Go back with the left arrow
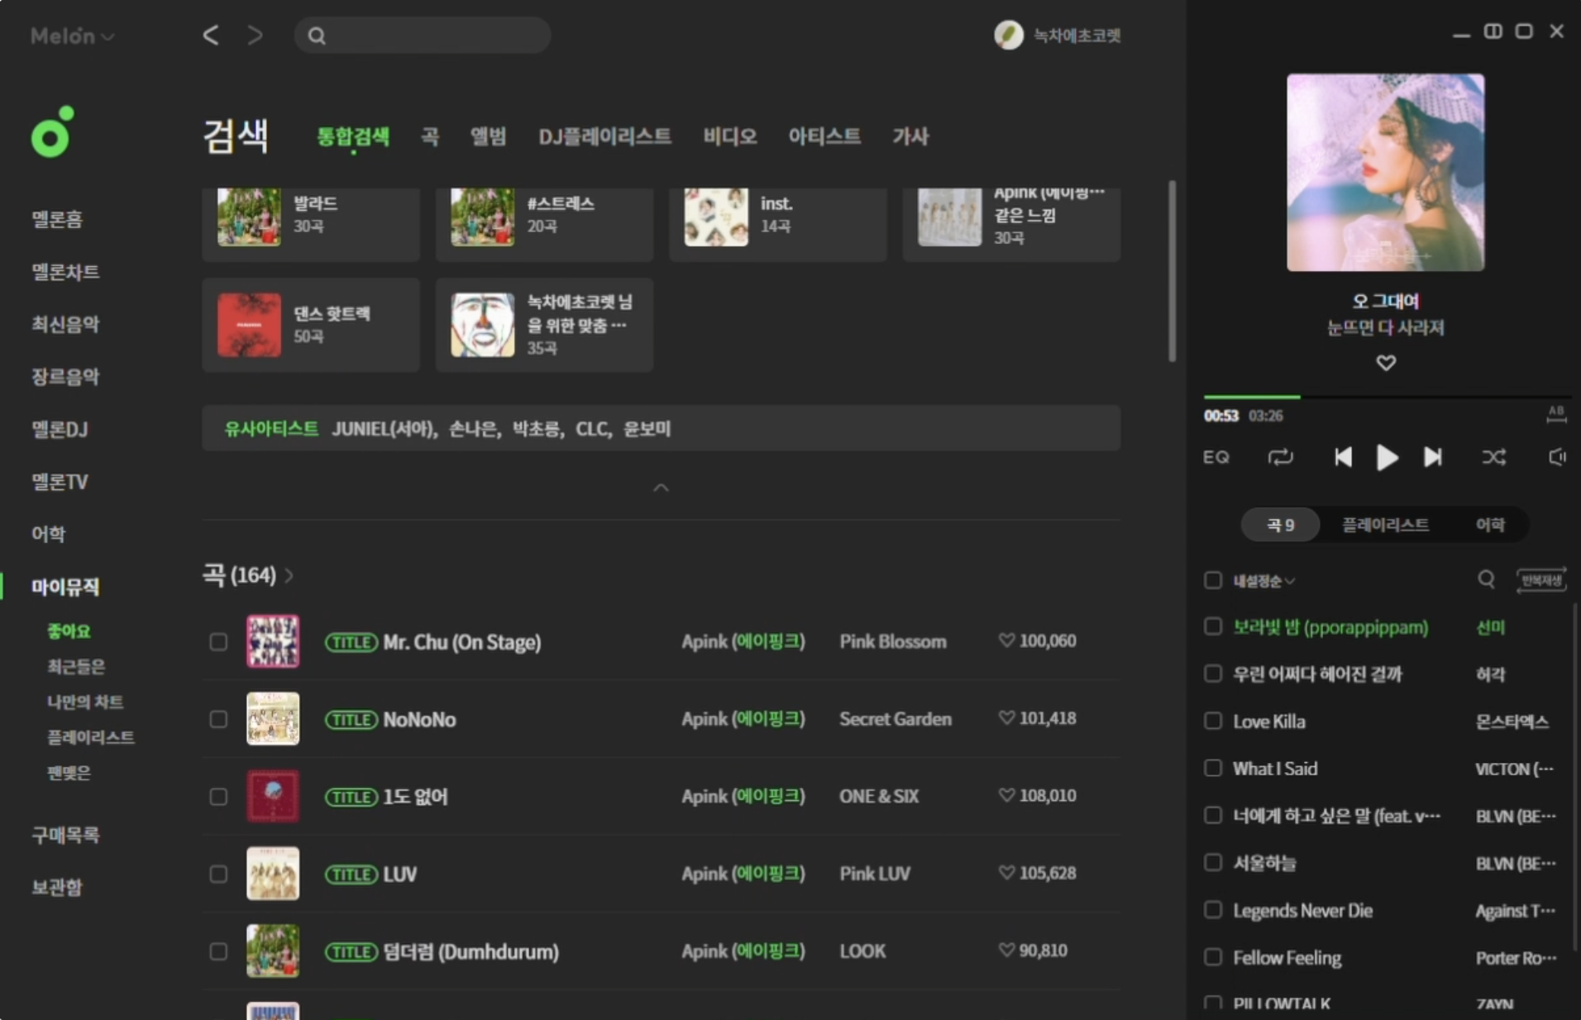Screen dimensions: 1581x1020 (211, 36)
